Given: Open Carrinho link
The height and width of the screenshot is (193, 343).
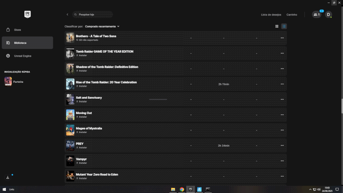Looking at the screenshot, I should point(292,15).
